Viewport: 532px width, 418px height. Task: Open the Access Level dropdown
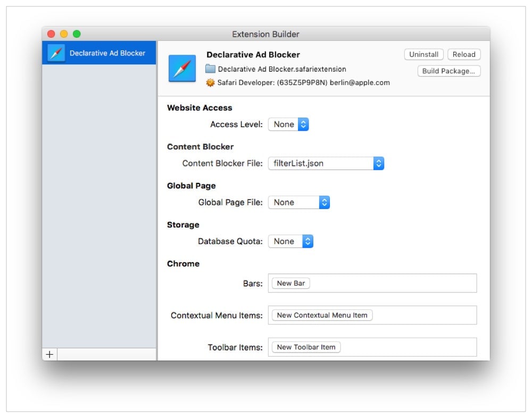tap(288, 124)
